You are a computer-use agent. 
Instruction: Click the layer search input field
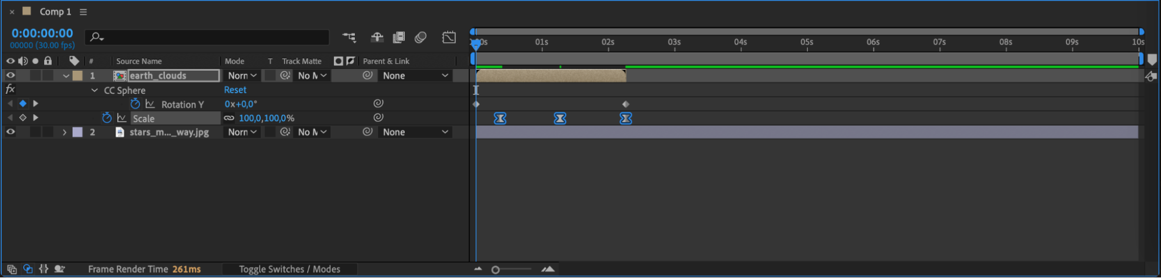[x=207, y=37]
